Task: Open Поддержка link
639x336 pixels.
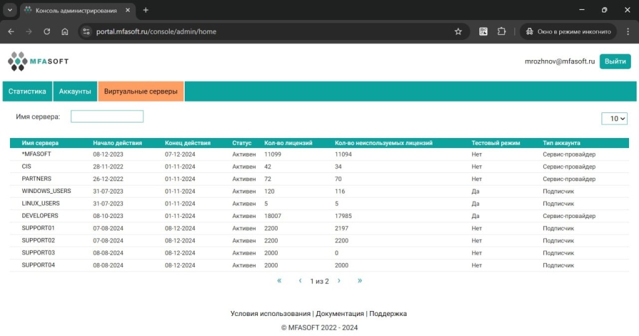Action: click(x=388, y=314)
